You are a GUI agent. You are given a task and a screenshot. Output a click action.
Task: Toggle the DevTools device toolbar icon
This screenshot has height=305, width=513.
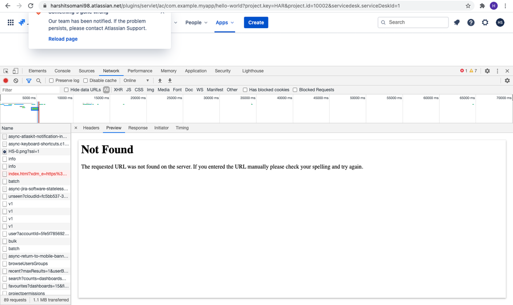pyautogui.click(x=15, y=71)
